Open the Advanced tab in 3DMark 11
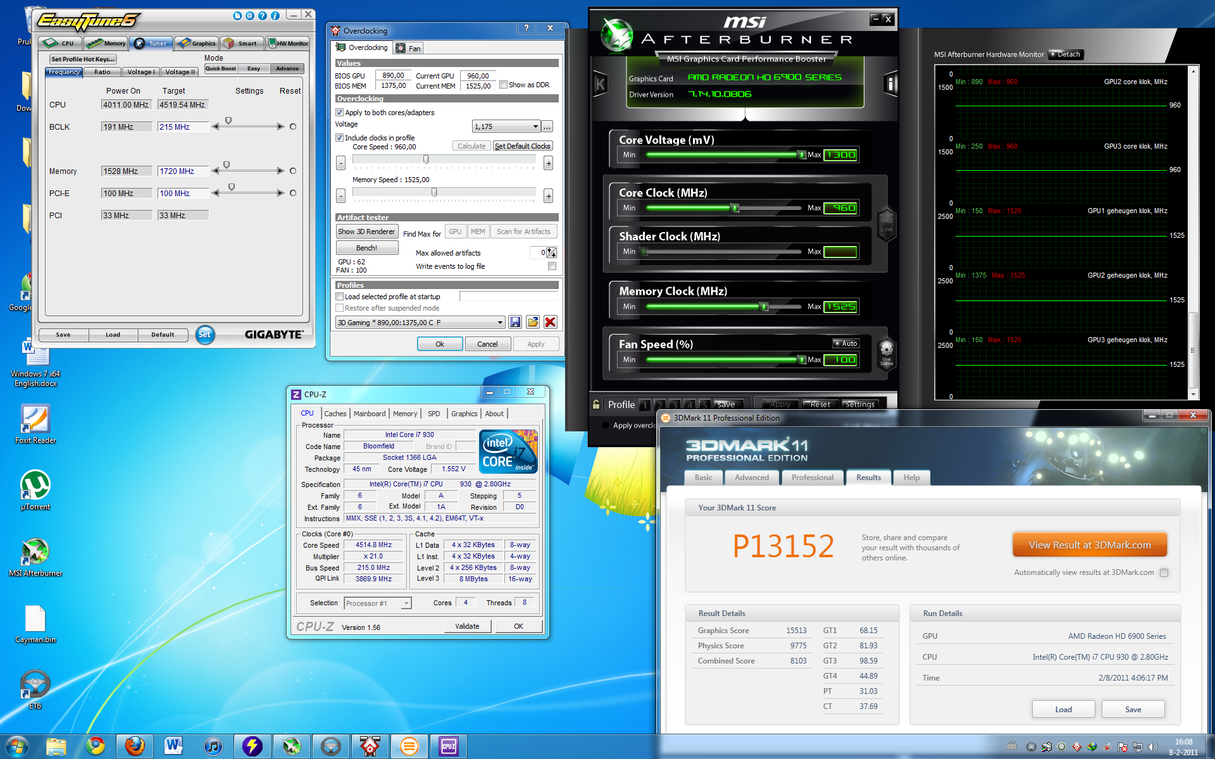This screenshot has height=759, width=1215. [752, 478]
